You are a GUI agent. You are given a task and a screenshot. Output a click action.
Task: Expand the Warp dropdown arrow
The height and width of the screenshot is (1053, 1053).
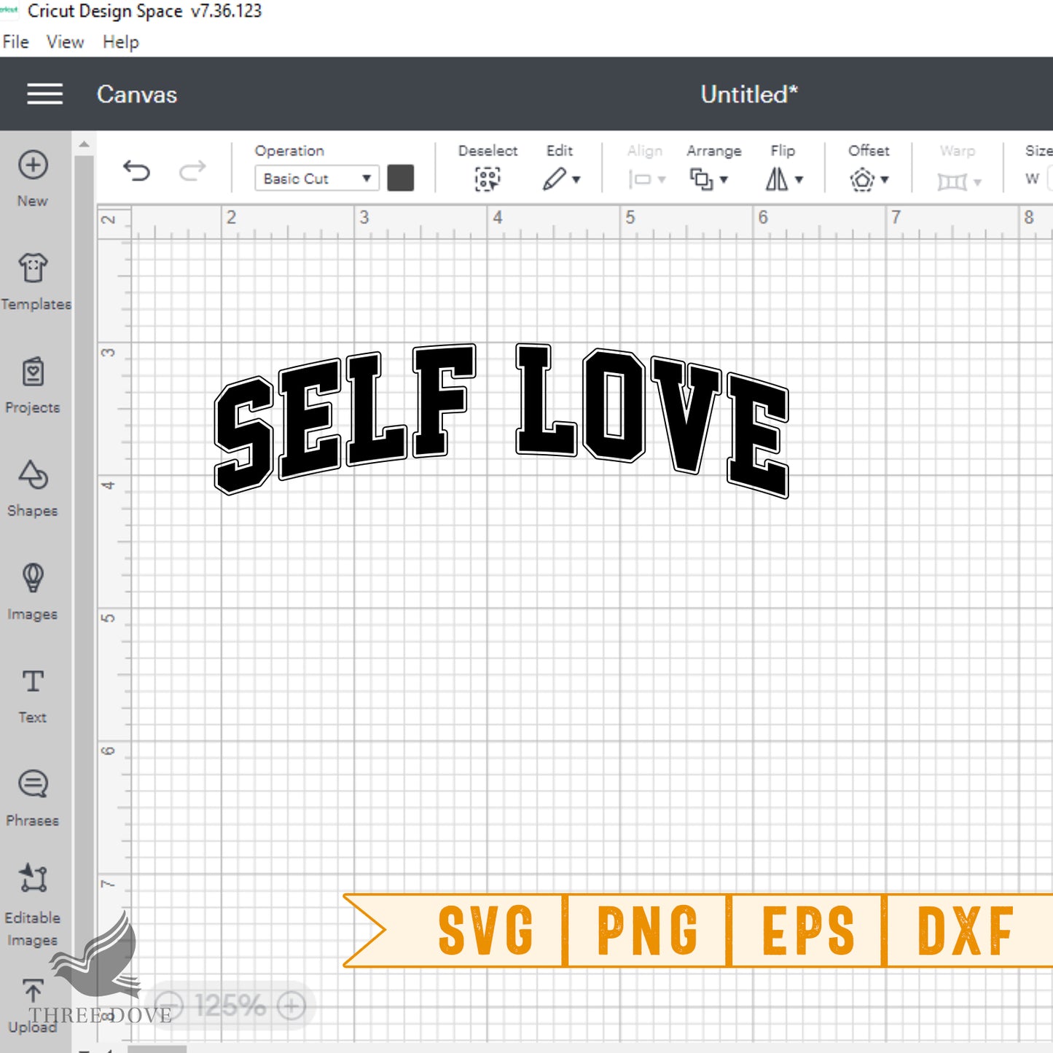(x=977, y=182)
